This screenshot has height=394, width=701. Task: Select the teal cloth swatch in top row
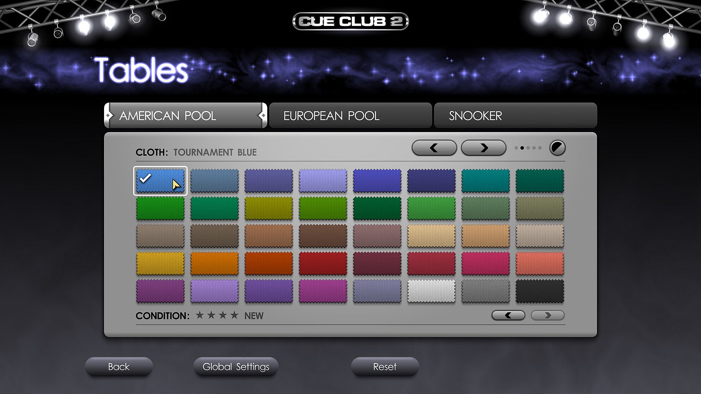click(x=485, y=181)
